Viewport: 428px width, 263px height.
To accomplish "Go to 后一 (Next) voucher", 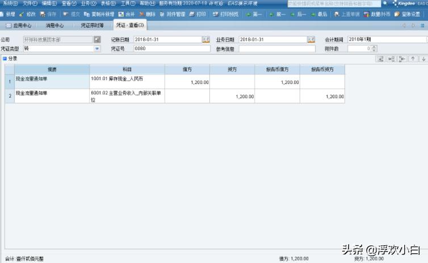I will 298,14.
